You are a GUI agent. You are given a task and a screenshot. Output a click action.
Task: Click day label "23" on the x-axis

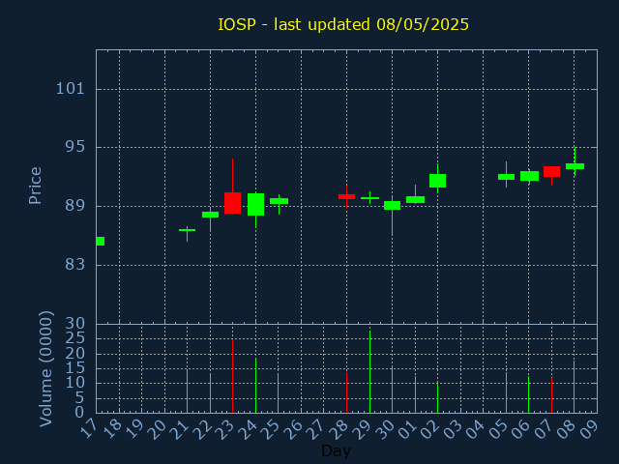coord(226,428)
